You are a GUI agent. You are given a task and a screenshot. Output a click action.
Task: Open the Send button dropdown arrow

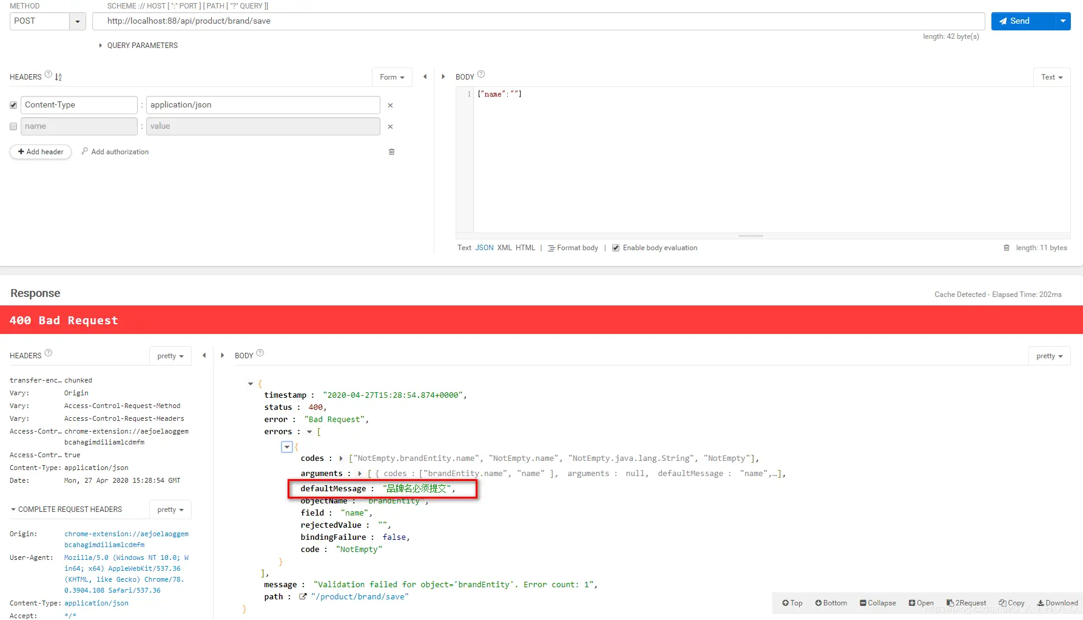tap(1063, 21)
